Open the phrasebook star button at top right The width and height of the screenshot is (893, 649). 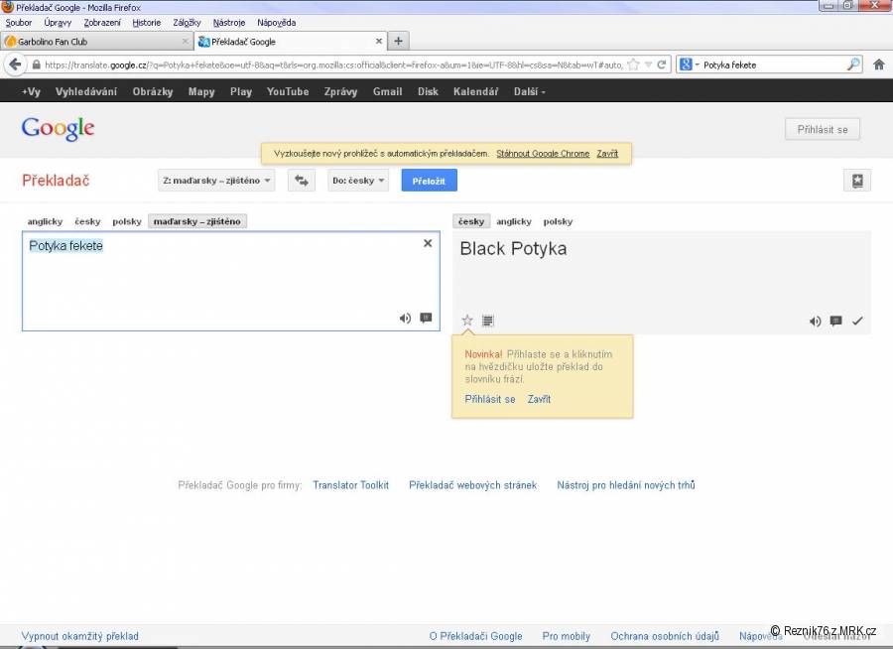pos(856,181)
